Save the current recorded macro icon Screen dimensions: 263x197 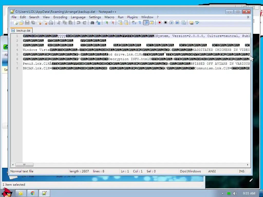pos(183,23)
